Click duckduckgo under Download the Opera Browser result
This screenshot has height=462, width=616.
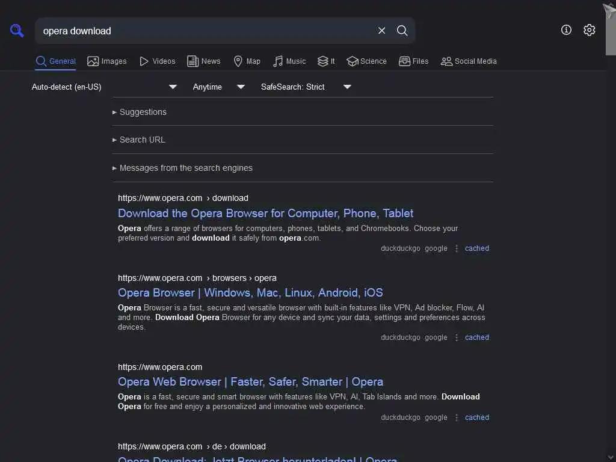click(400, 248)
